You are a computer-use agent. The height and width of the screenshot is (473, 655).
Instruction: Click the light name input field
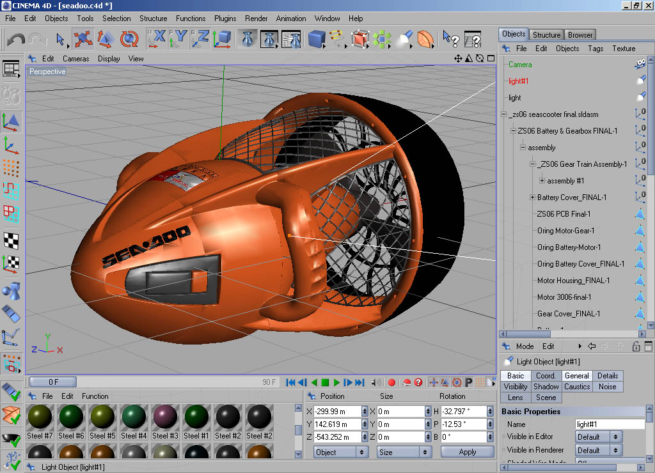610,424
